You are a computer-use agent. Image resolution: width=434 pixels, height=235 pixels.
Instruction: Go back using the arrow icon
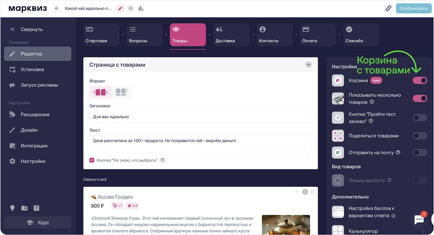click(56, 8)
